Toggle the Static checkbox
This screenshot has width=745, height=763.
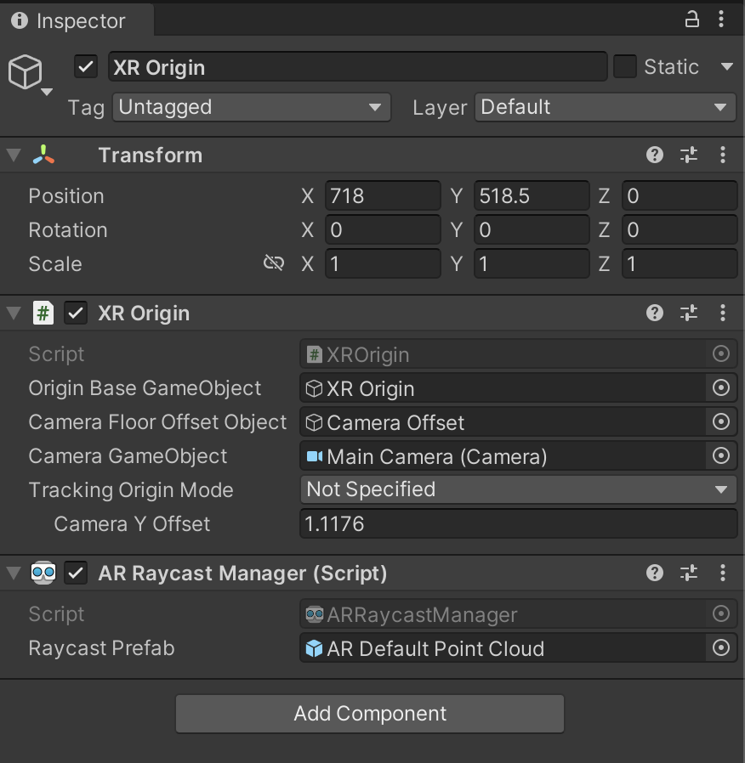pyautogui.click(x=625, y=67)
